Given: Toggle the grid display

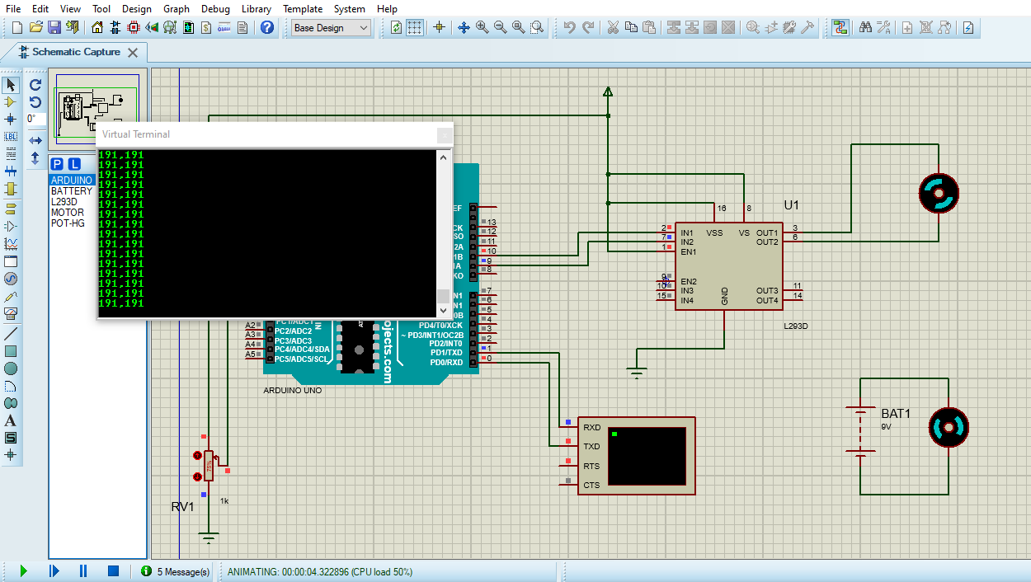Looking at the screenshot, I should [x=414, y=27].
